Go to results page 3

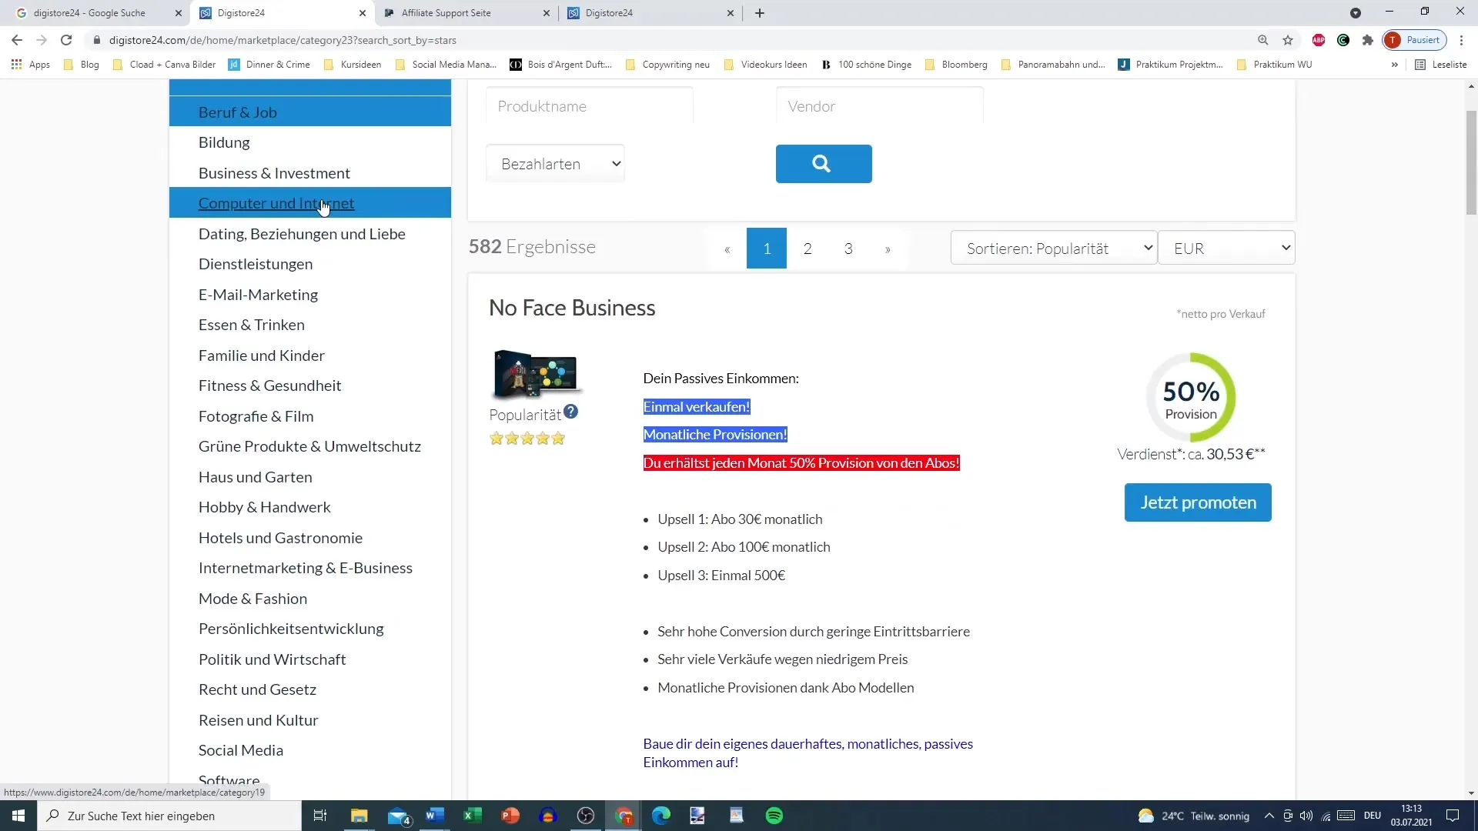[x=848, y=248]
